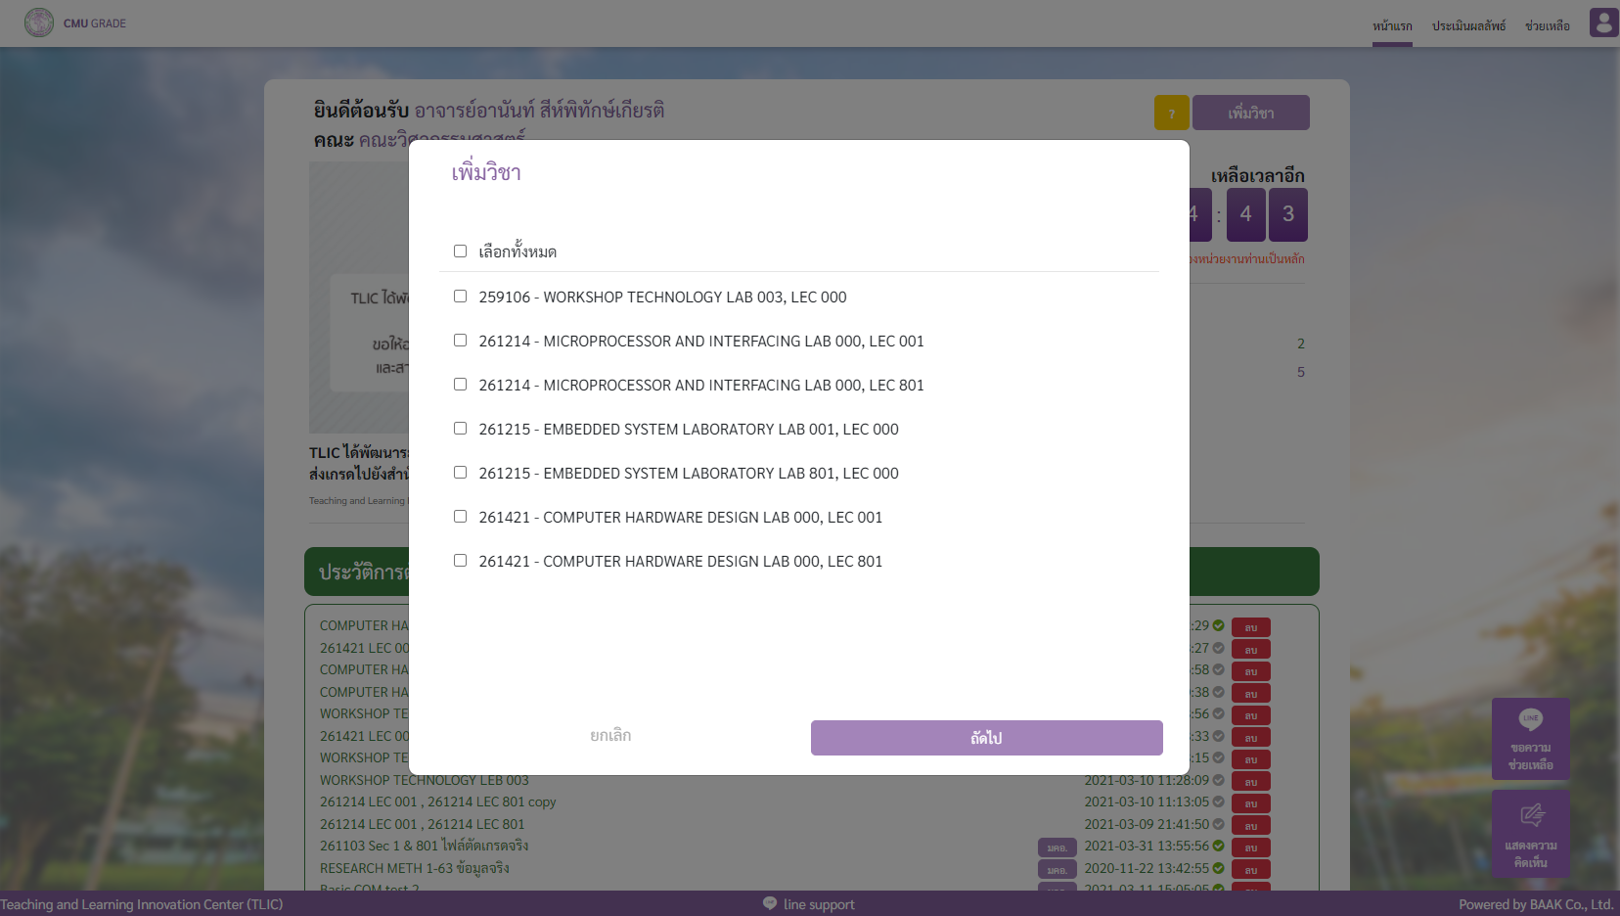Image resolution: width=1620 pixels, height=916 pixels.
Task: Open the user profile avatar icon
Action: [1603, 23]
